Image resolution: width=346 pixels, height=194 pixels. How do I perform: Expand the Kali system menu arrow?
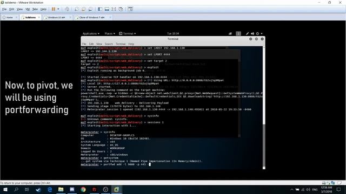[262, 33]
